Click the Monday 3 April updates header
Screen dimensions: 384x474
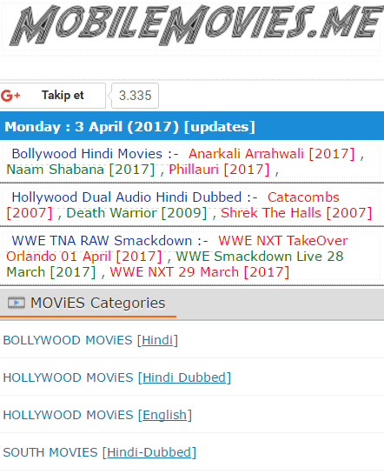pyautogui.click(x=192, y=126)
